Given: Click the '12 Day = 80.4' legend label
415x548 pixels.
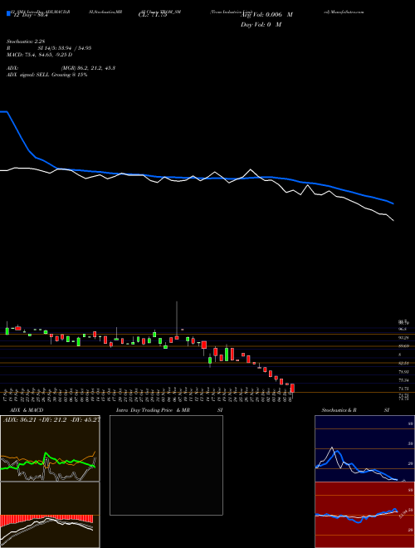Looking at the screenshot, I should (30, 15).
